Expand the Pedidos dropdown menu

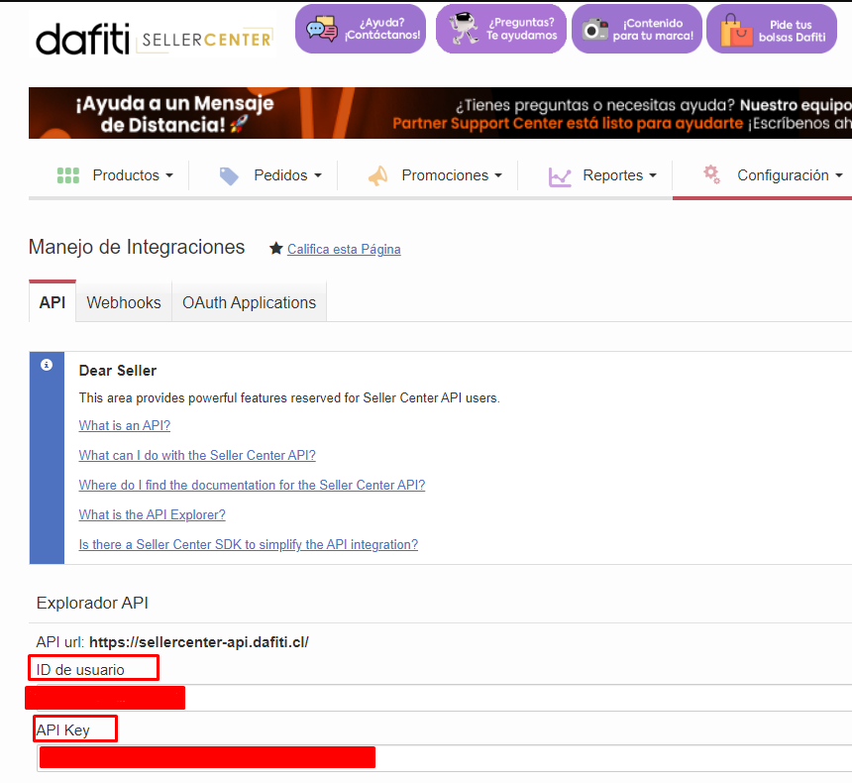[x=287, y=175]
